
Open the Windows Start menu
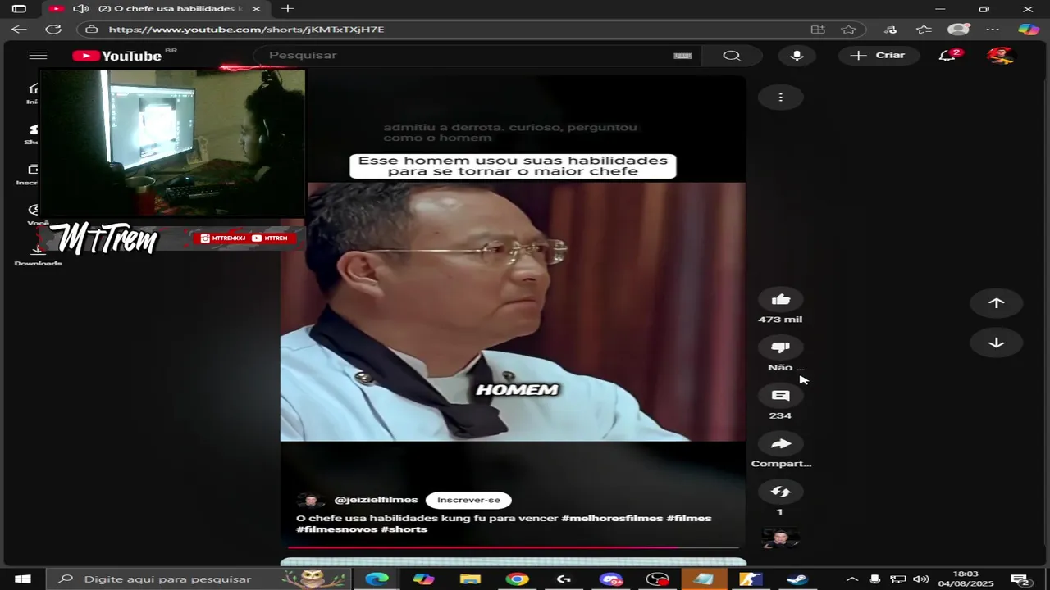(x=23, y=579)
